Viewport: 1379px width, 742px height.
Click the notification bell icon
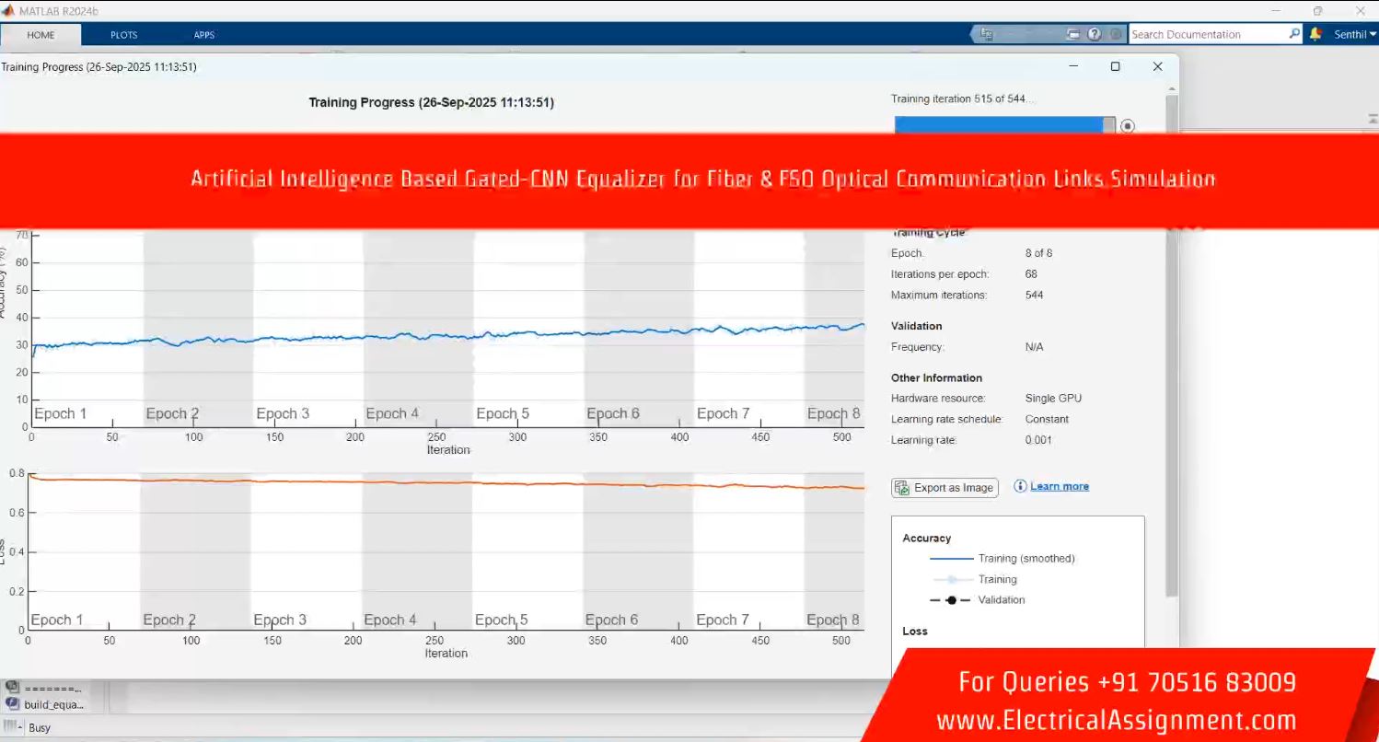tap(1315, 34)
